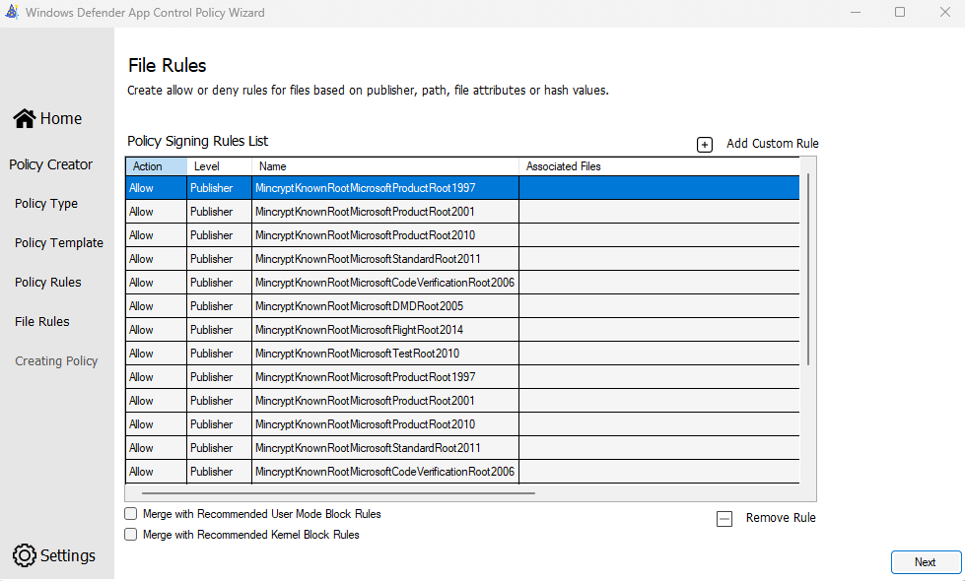
Task: Click Associated Files cell in DMDRoot2005 row
Action: coord(659,306)
